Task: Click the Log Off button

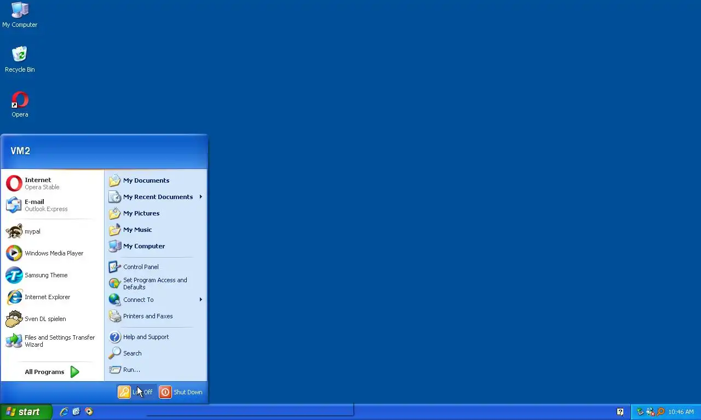Action: pyautogui.click(x=136, y=392)
